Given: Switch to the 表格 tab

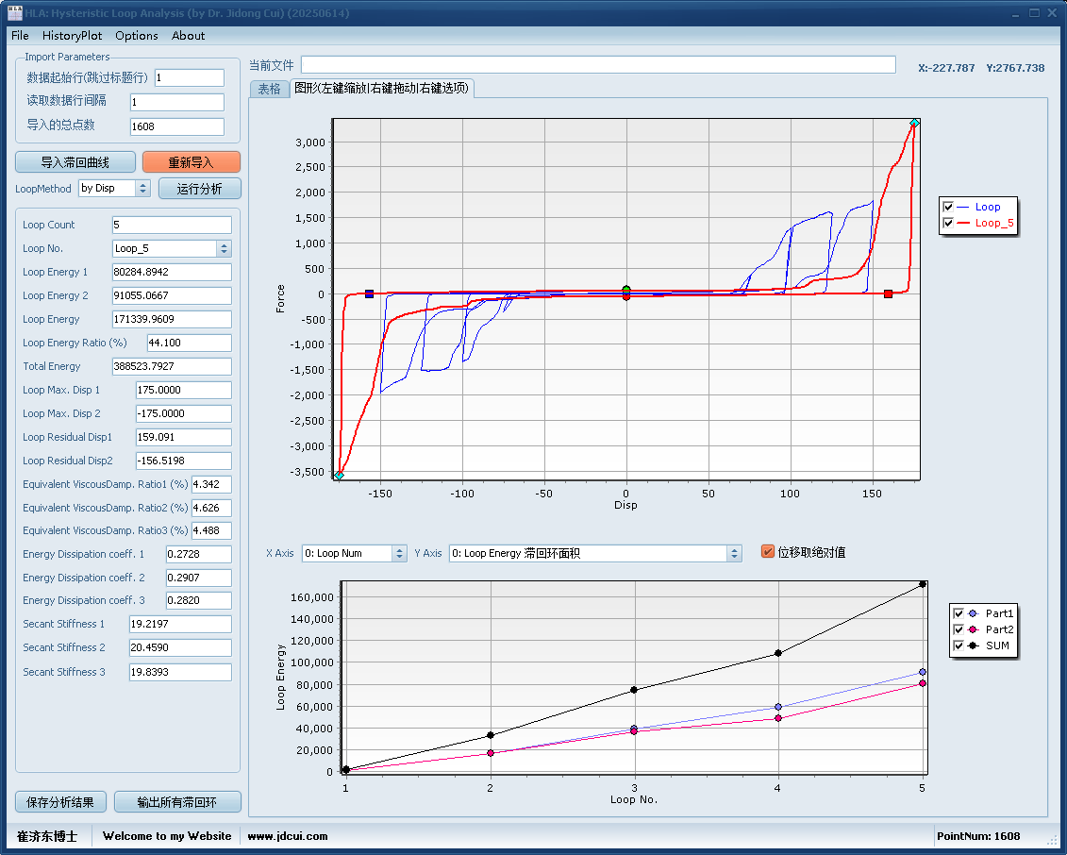Looking at the screenshot, I should (x=269, y=89).
